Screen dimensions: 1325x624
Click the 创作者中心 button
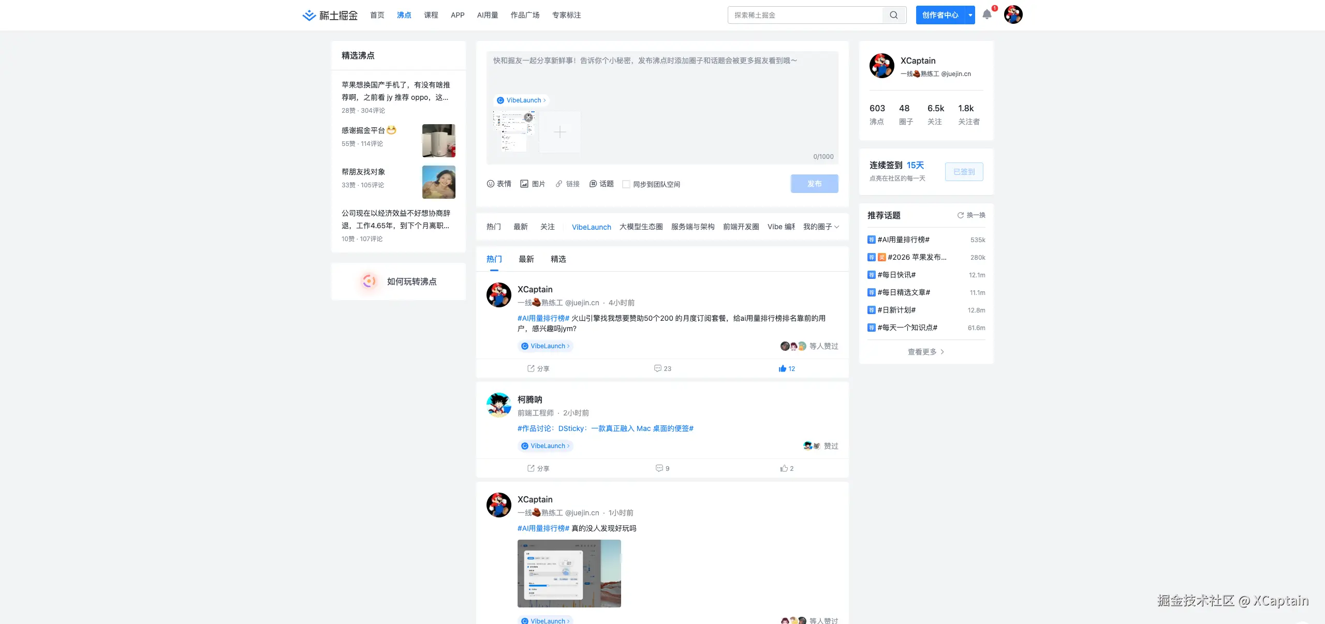(x=940, y=15)
